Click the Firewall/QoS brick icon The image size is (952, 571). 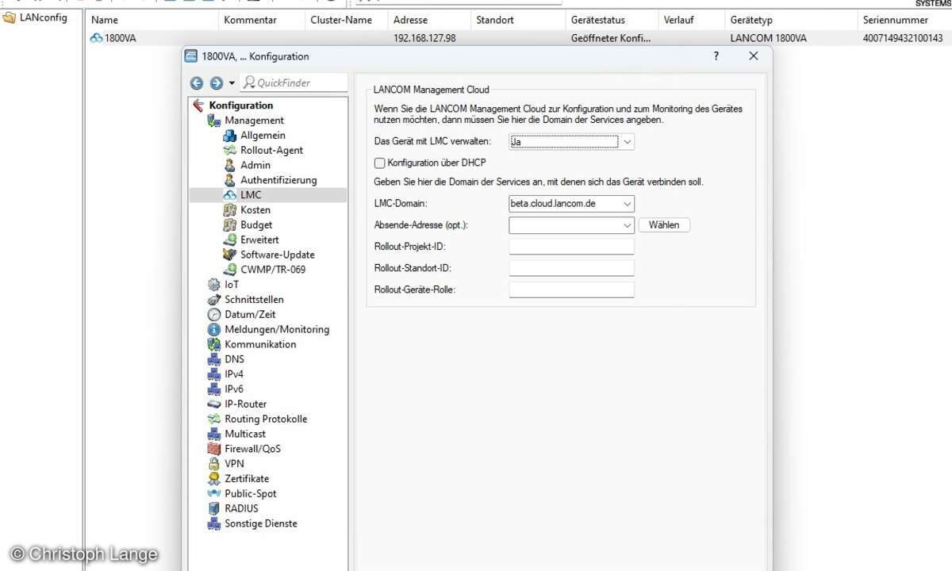pos(213,449)
